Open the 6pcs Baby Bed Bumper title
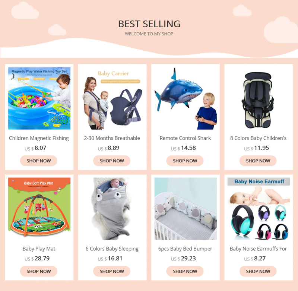 click(185, 249)
